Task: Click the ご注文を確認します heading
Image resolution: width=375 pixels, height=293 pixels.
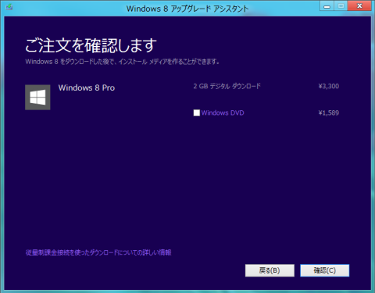Action: pyautogui.click(x=91, y=45)
